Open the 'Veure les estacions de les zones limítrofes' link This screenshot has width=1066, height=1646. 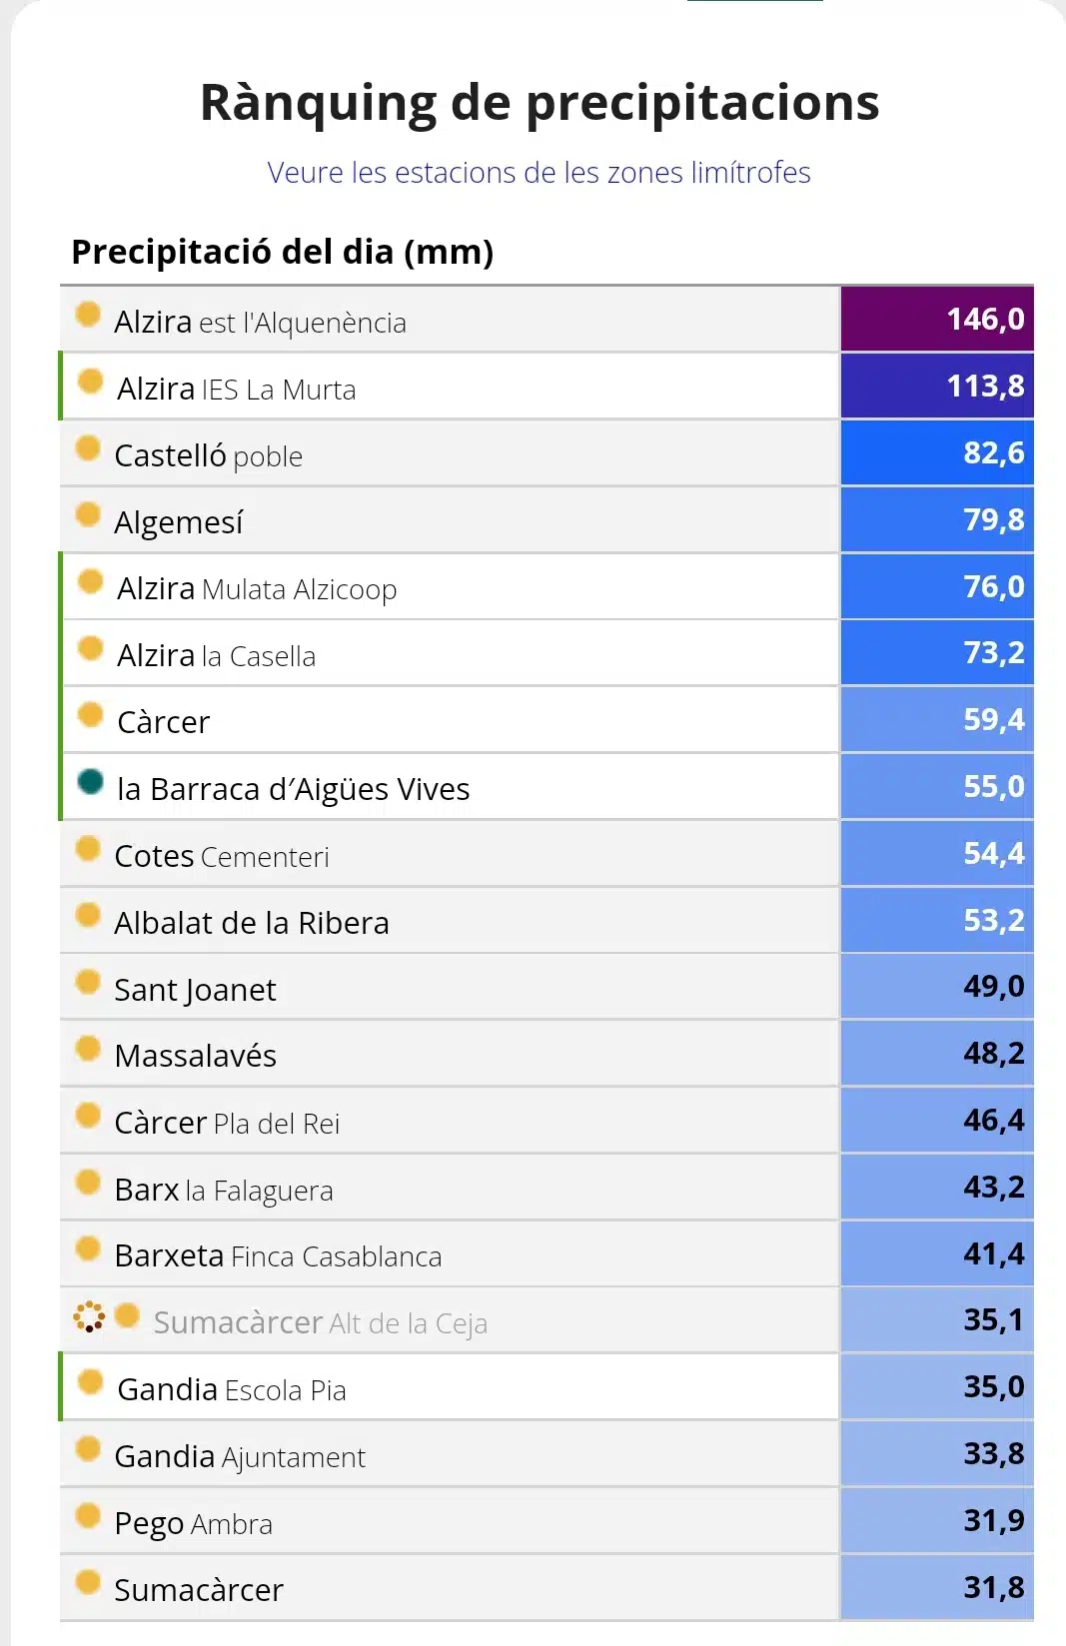point(538,173)
